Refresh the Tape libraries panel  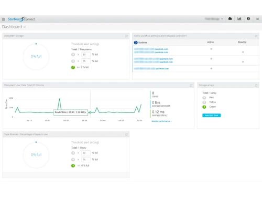pyautogui.click(x=126, y=134)
